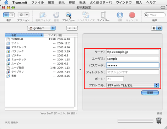Viewport: 167px width, 129px height.
Task: Click the username field containing sample
Action: tap(133, 59)
